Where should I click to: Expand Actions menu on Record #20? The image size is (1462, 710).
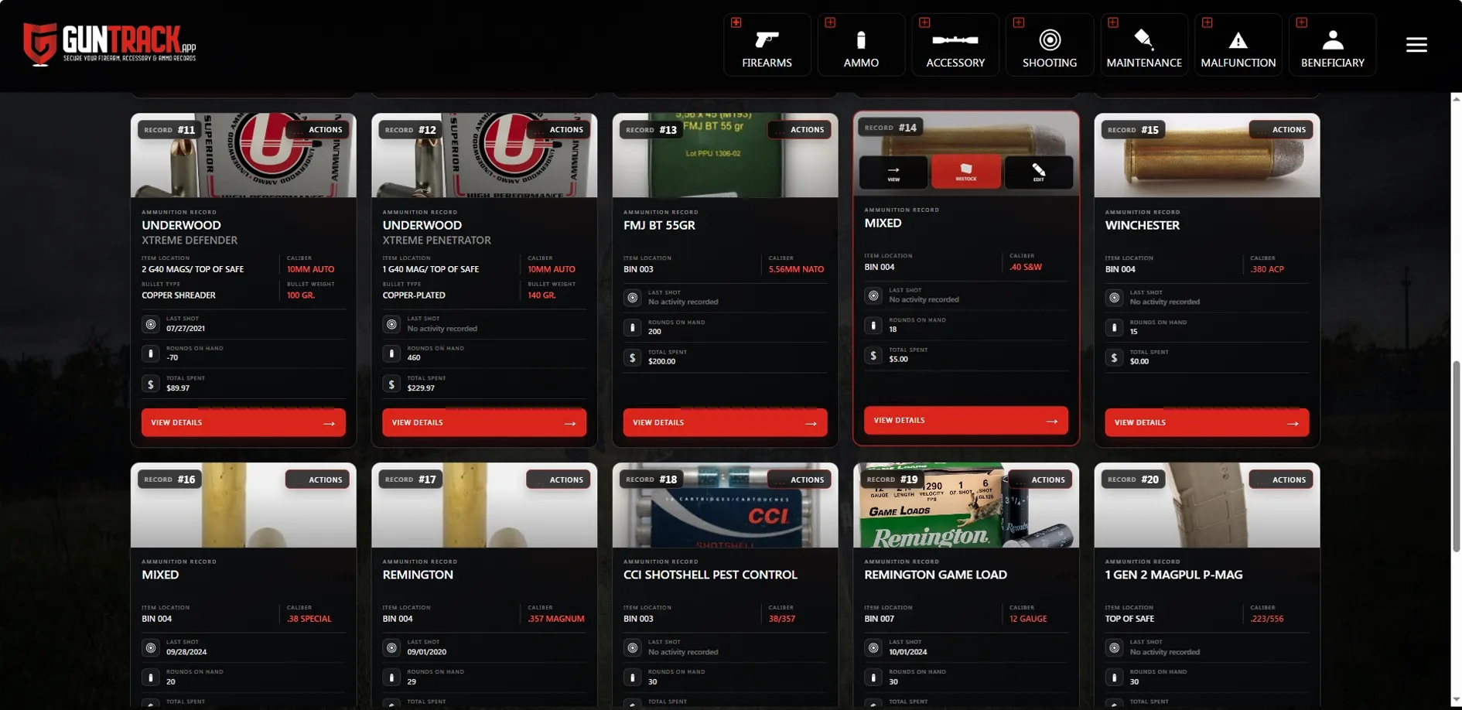click(1281, 480)
